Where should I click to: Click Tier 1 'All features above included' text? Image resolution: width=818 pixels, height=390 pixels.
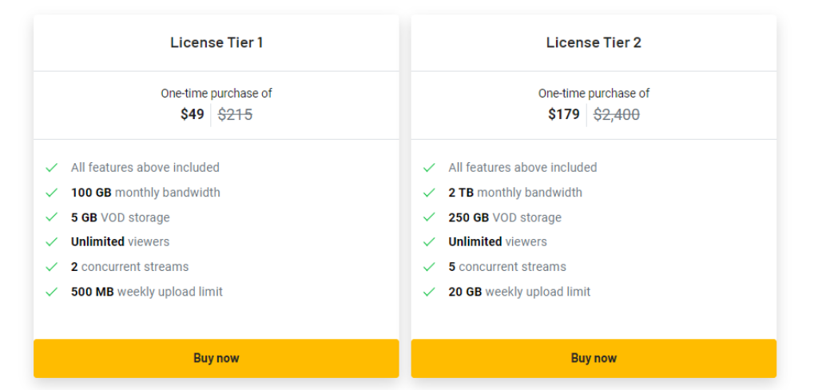pyautogui.click(x=145, y=168)
